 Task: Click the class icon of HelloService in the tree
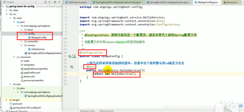(29, 49)
